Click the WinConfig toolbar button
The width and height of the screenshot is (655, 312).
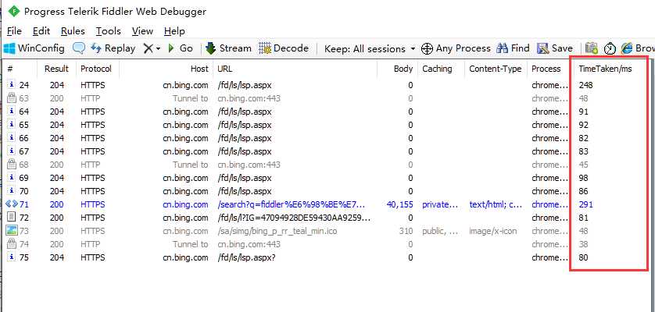tap(34, 48)
